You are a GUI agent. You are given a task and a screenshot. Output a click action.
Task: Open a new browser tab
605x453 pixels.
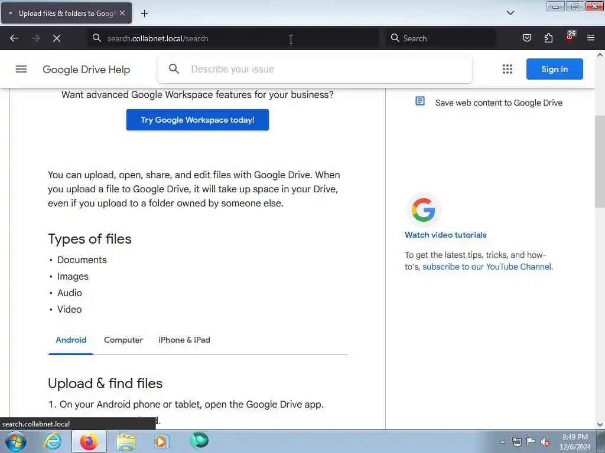(144, 14)
